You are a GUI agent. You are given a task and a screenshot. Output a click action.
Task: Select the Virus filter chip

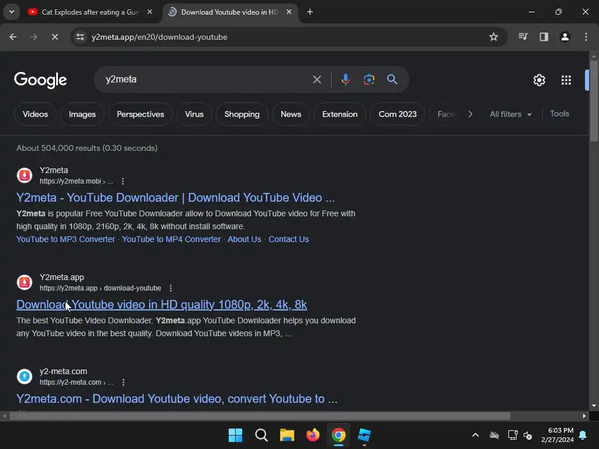pos(194,114)
